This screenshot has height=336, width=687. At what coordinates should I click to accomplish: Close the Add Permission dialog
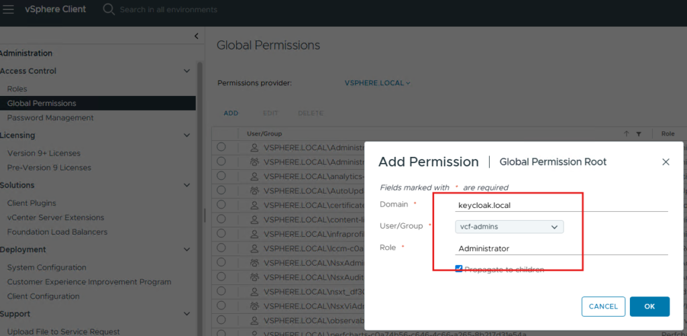point(666,162)
